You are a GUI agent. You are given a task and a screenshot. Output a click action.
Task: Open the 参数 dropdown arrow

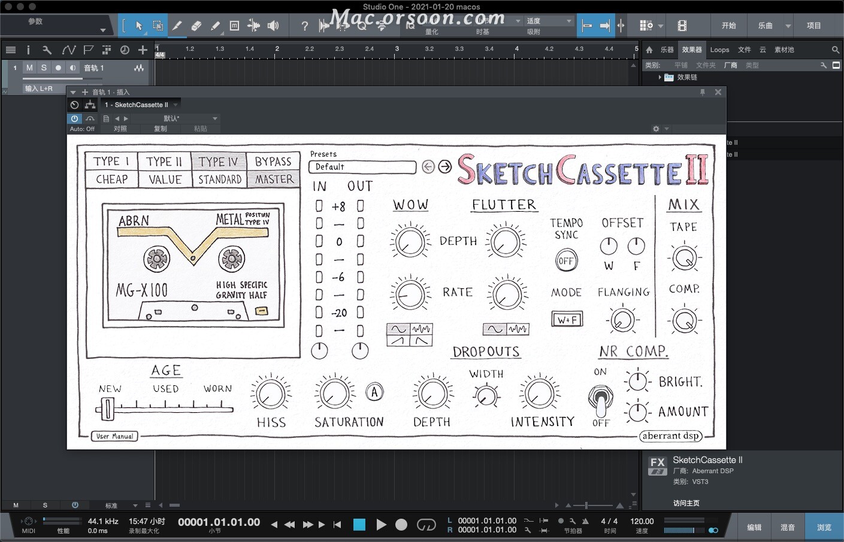click(103, 30)
